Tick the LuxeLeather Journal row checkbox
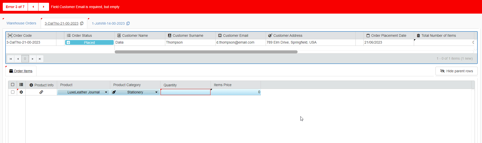The image size is (482, 143). [13, 92]
